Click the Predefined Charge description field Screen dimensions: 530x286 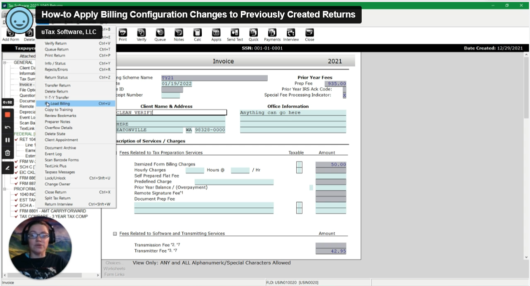234,182
